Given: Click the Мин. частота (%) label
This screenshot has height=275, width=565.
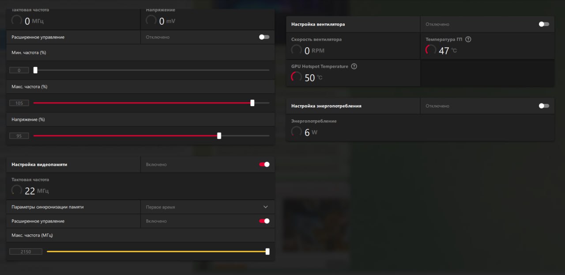Looking at the screenshot, I should [29, 53].
